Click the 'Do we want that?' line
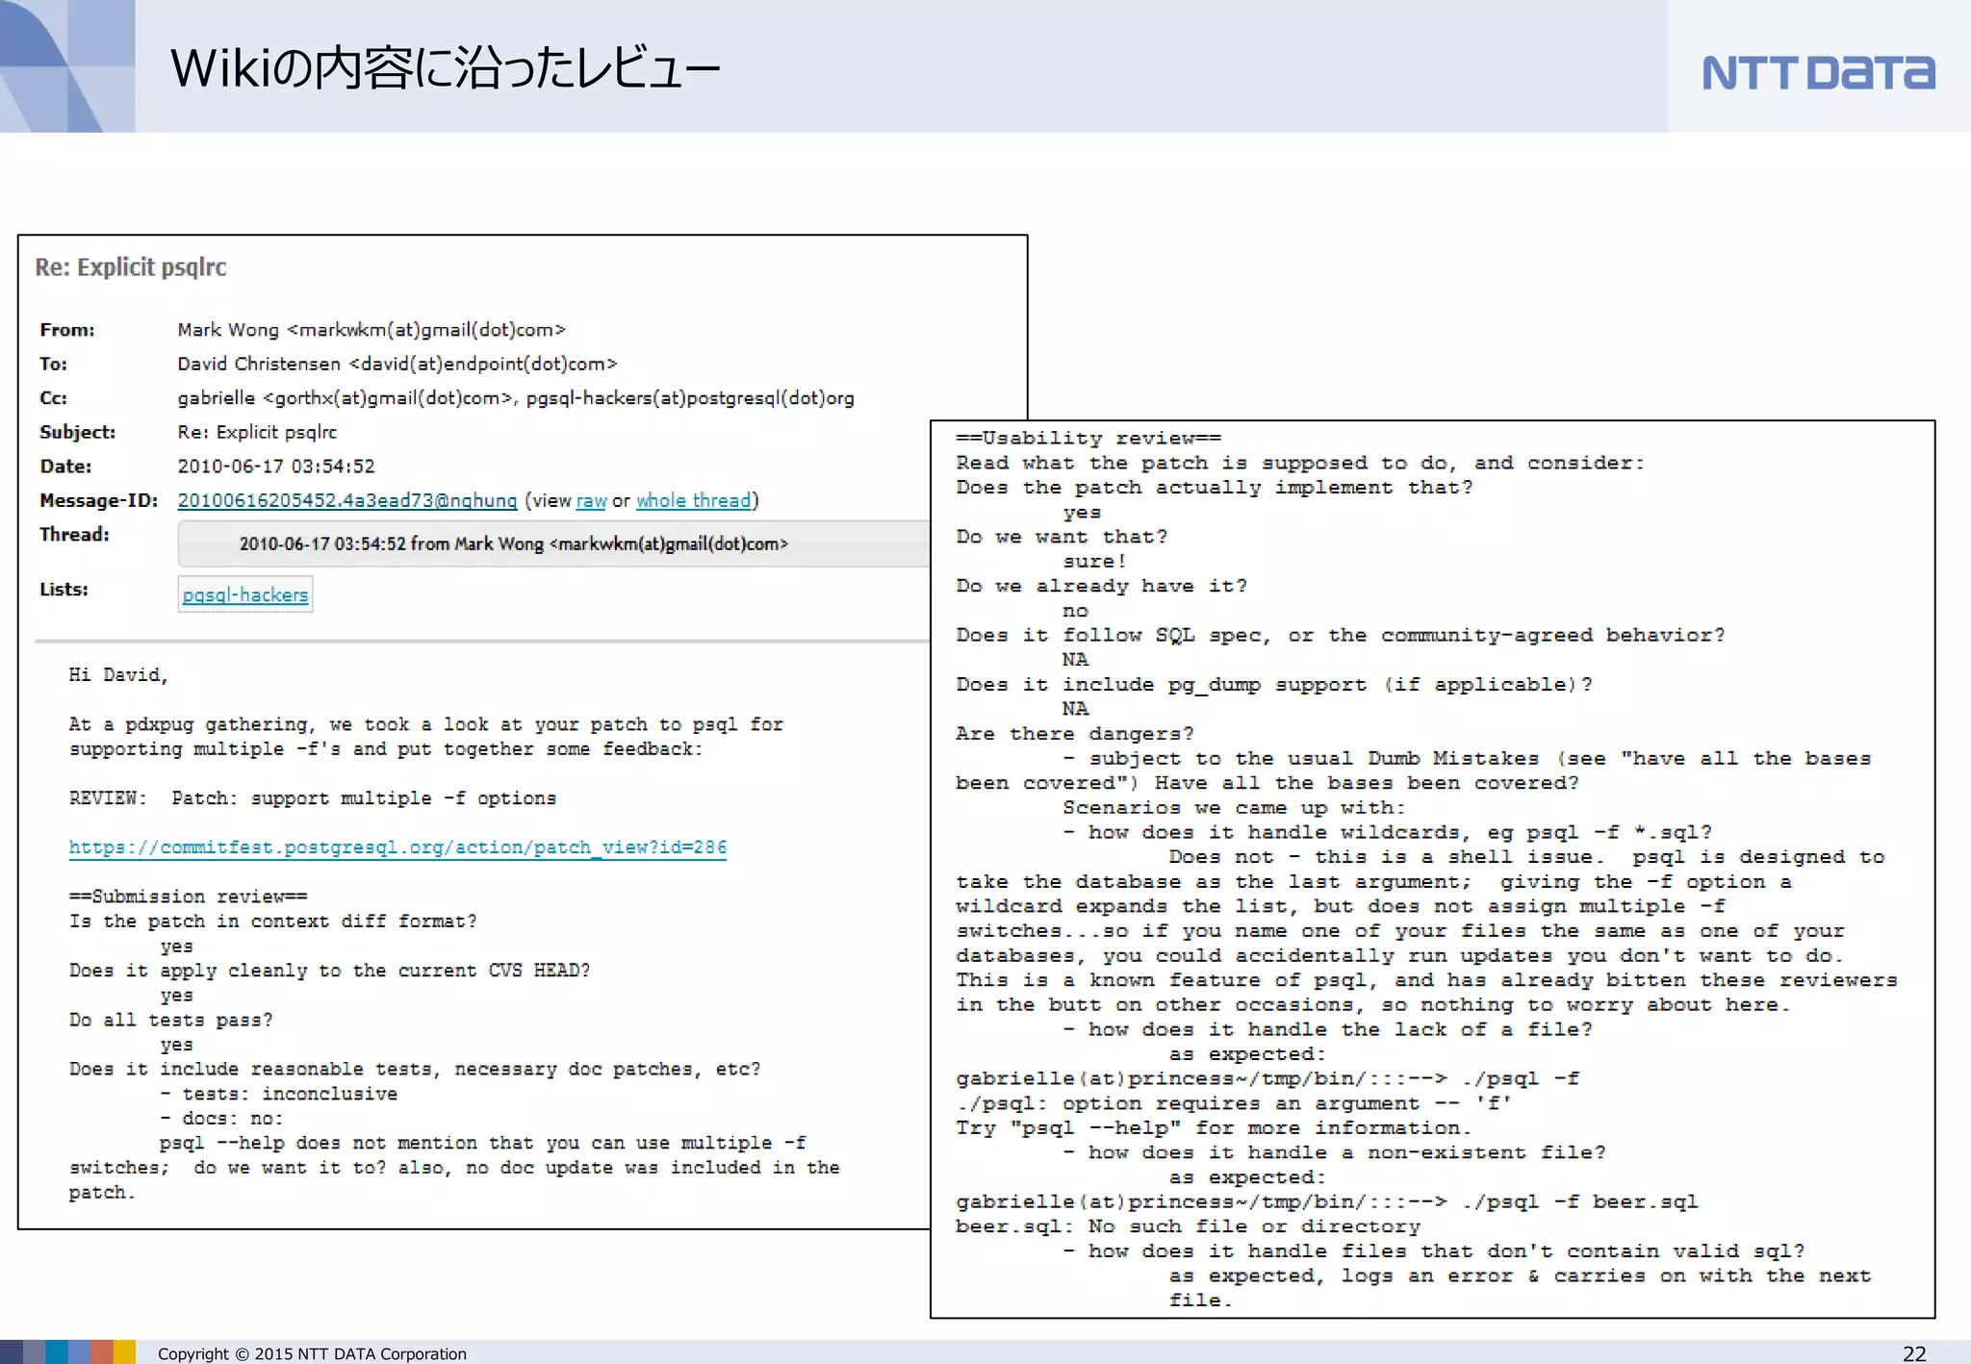This screenshot has width=1971, height=1364. tap(1062, 537)
